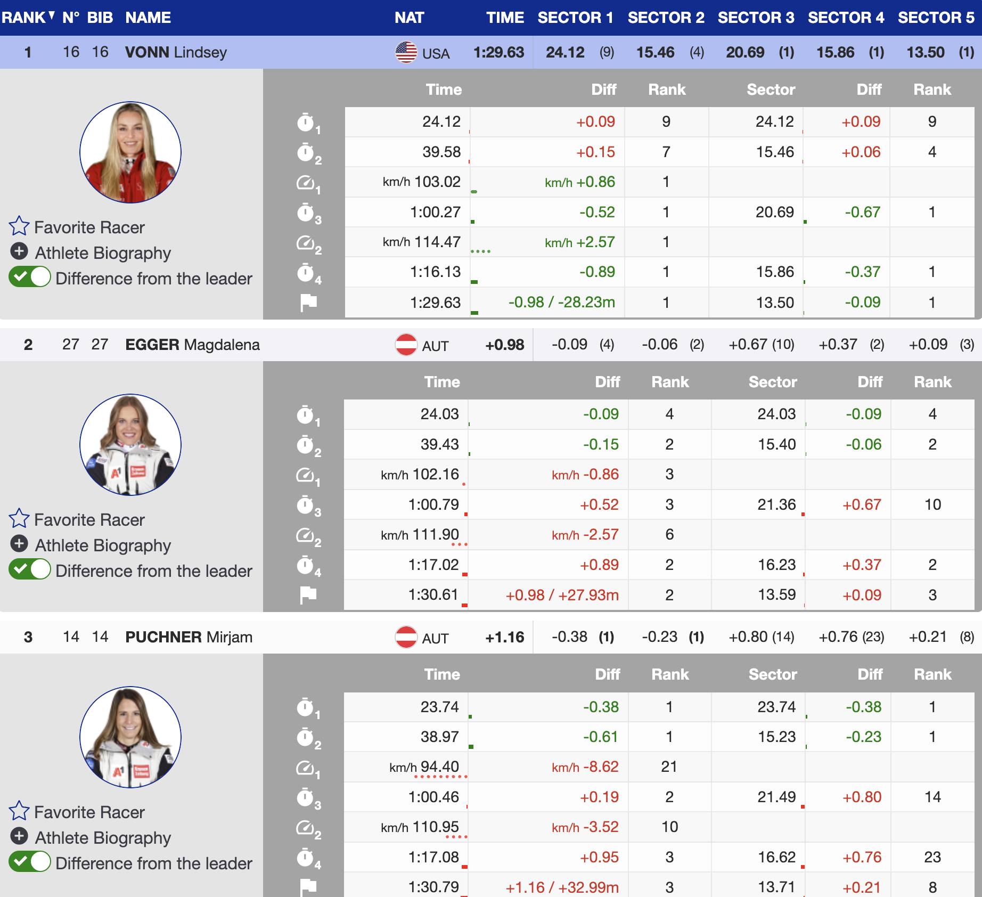The image size is (982, 897).
Task: Expand Athlete Biography for Egger
Action: point(19,544)
